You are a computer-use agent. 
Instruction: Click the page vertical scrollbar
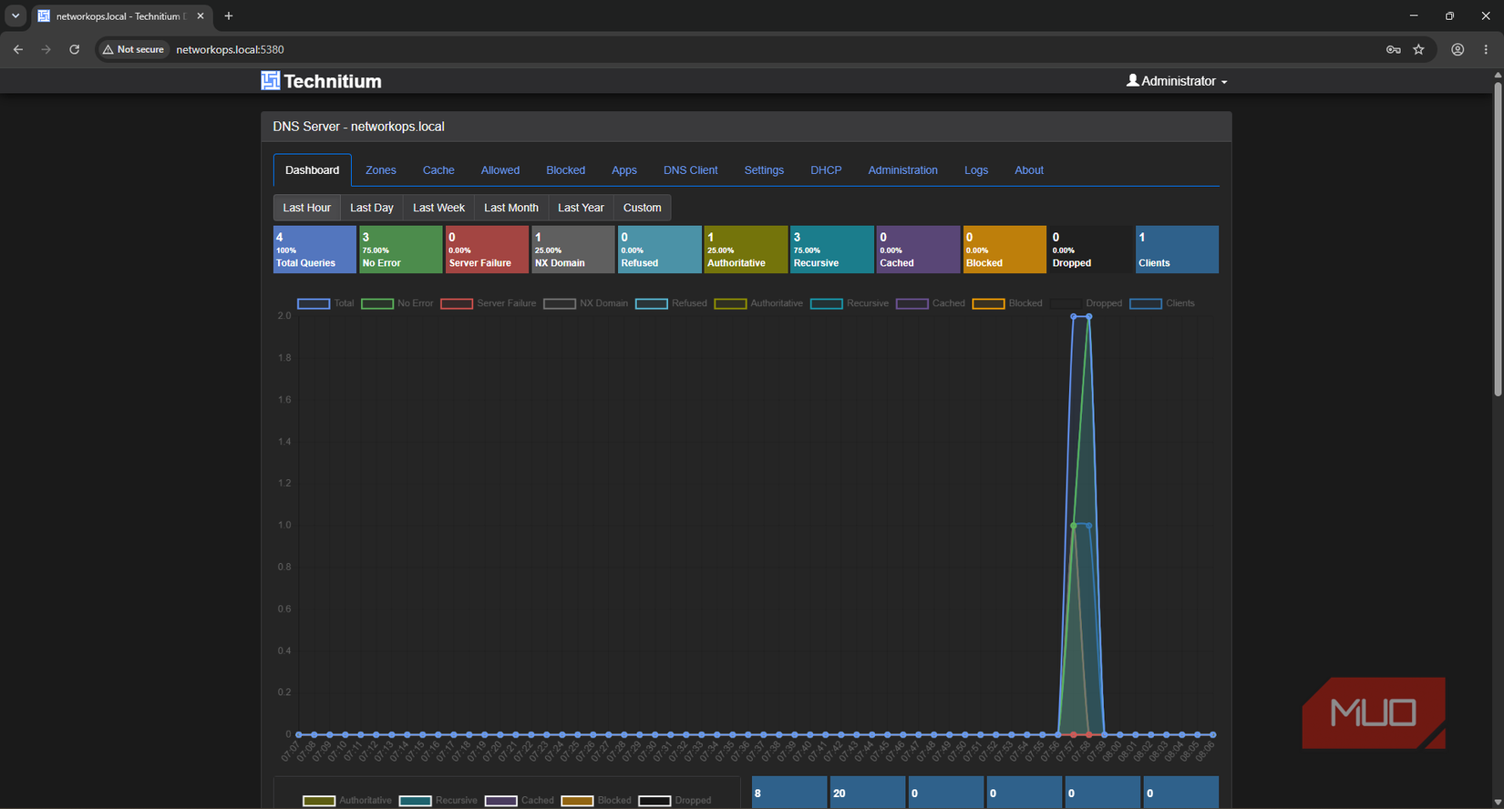click(x=1498, y=240)
